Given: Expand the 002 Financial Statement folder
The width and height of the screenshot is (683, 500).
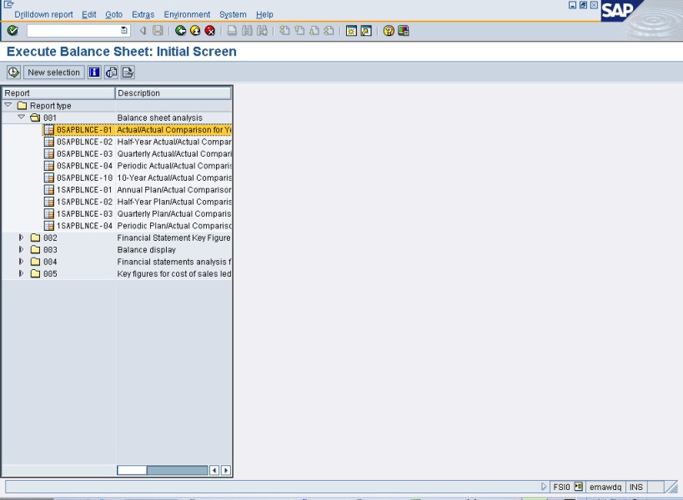Looking at the screenshot, I should coord(22,237).
